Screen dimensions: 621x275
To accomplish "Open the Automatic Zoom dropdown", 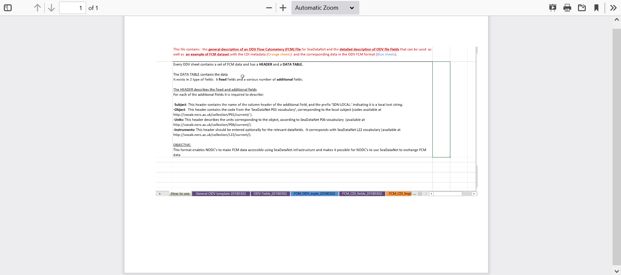I will pyautogui.click(x=325, y=8).
